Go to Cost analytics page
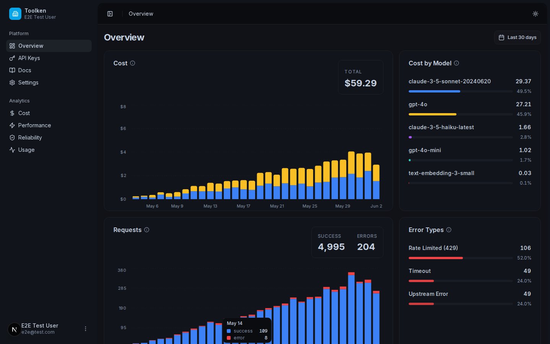The height and width of the screenshot is (344, 550). tap(49, 113)
